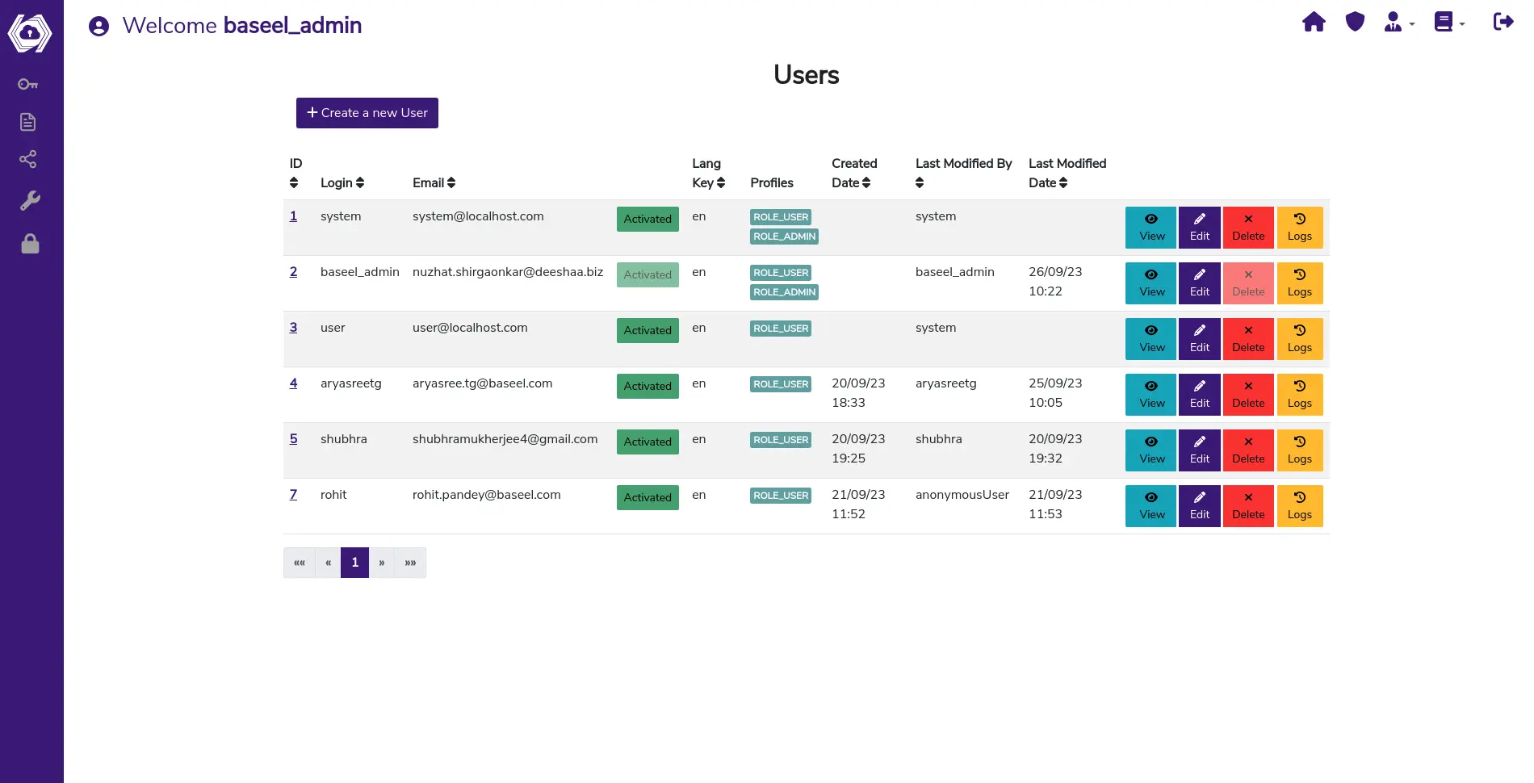Expand the administration user dropdown menu
This screenshot has width=1534, height=783.
pyautogui.click(x=1399, y=23)
